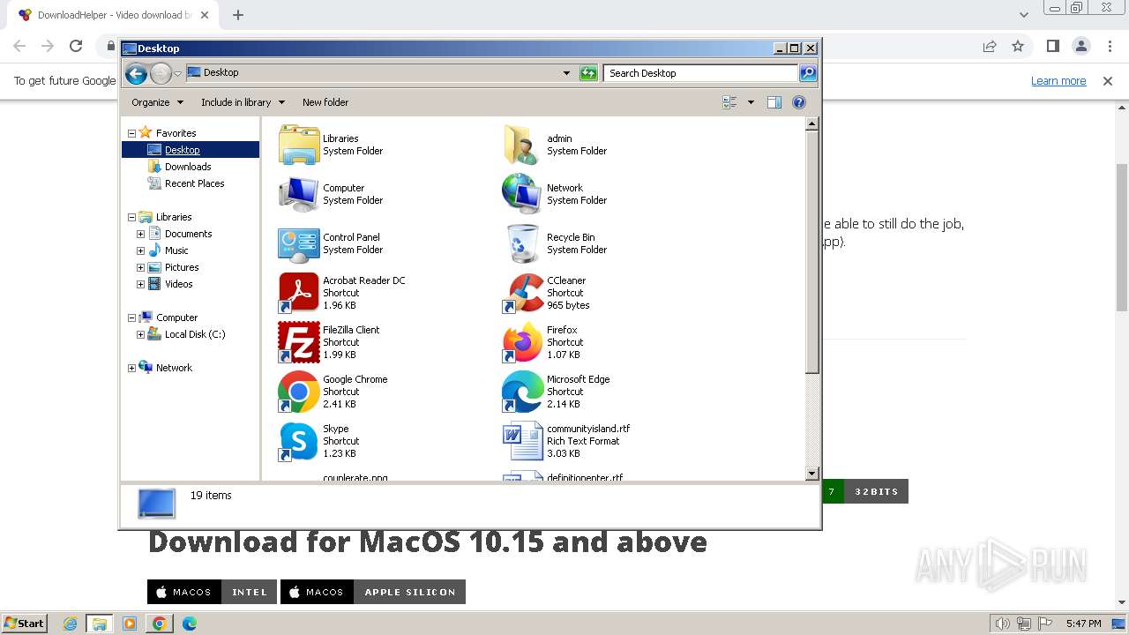Image resolution: width=1129 pixels, height=635 pixels.
Task: Select Desktop under Favorites
Action: pos(183,150)
